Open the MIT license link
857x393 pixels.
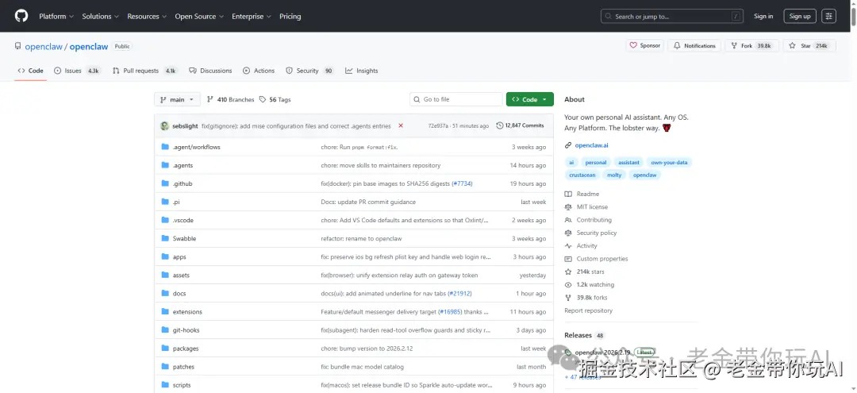pos(592,207)
